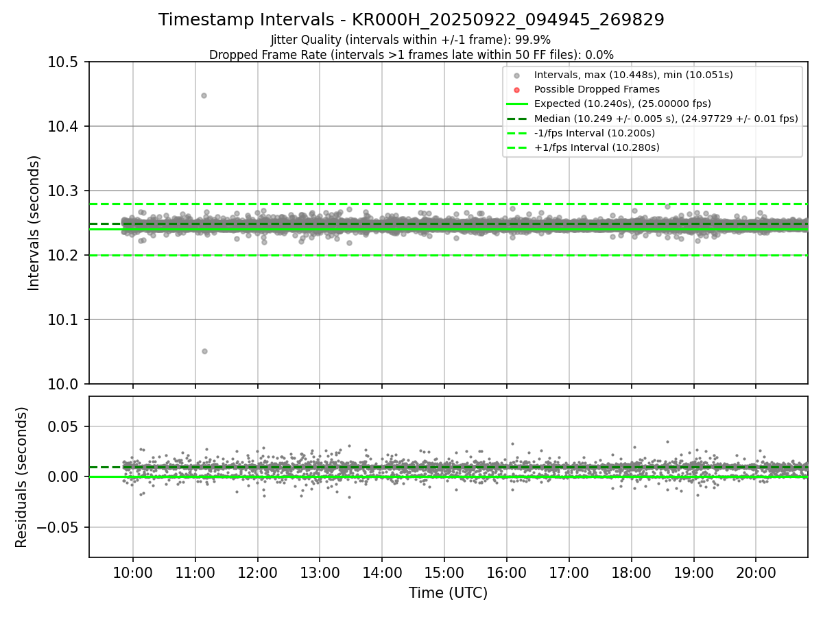This screenshot has height=617, width=823.
Task: Click the minimum interval outlier near 10.051s
Action: click(204, 351)
